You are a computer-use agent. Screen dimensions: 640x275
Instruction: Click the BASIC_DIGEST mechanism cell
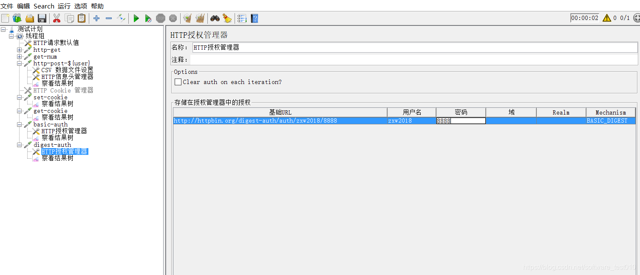pyautogui.click(x=611, y=121)
